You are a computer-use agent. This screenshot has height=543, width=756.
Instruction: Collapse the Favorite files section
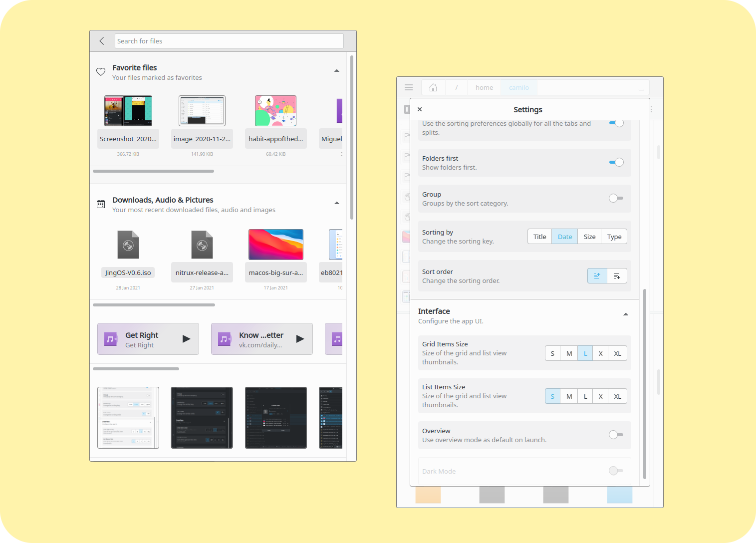(337, 71)
